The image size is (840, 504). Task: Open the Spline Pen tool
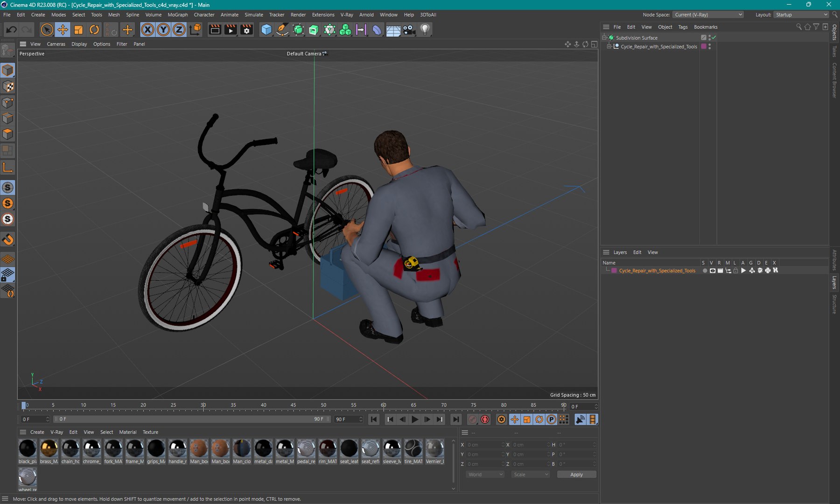tap(282, 29)
